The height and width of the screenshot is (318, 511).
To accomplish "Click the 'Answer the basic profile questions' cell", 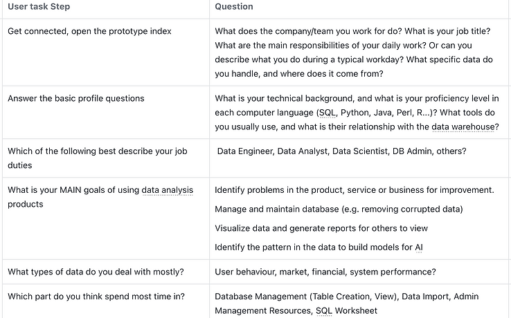I will click(106, 112).
